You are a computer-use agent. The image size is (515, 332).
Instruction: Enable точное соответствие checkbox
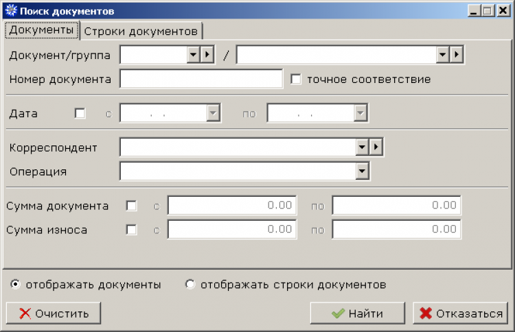tap(297, 80)
